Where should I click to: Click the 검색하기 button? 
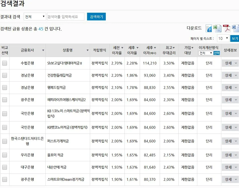pos(96,17)
